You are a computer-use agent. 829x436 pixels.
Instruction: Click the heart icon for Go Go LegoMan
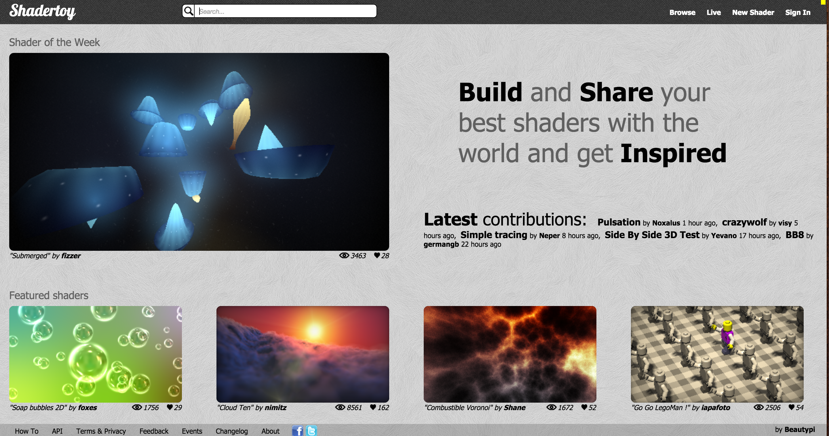pyautogui.click(x=791, y=407)
